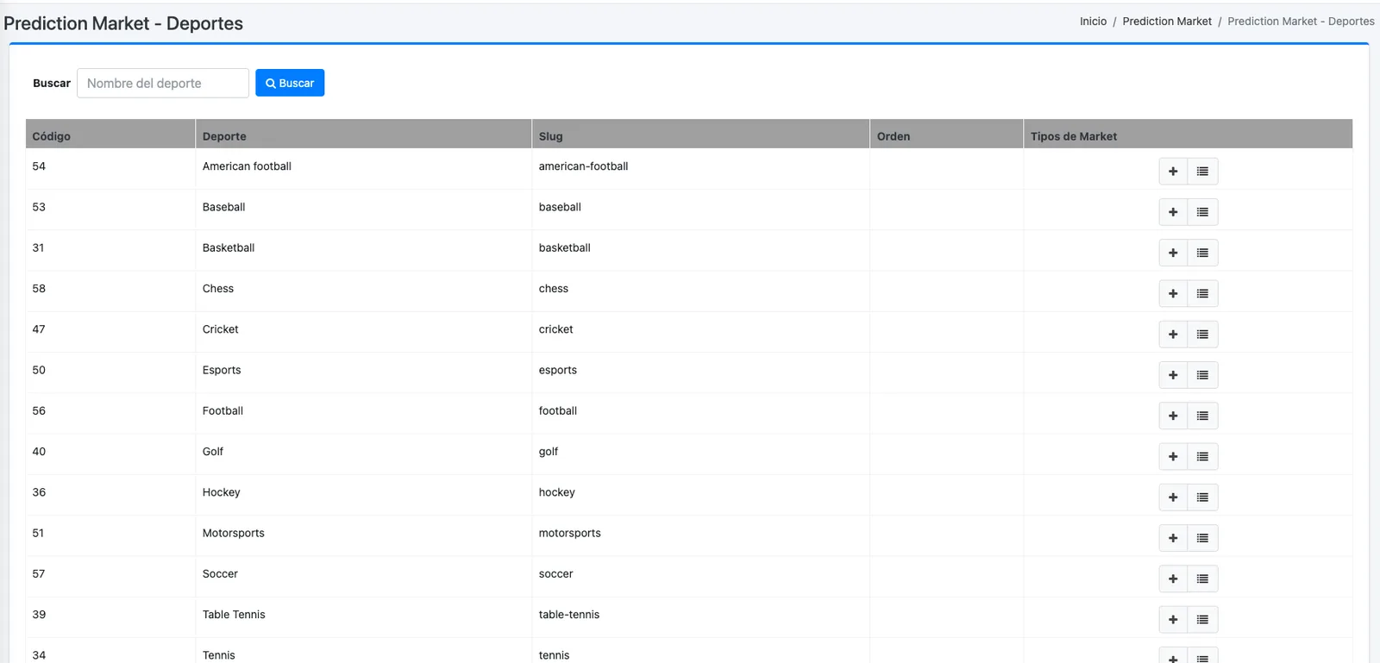Add market type for Basketball

point(1173,253)
